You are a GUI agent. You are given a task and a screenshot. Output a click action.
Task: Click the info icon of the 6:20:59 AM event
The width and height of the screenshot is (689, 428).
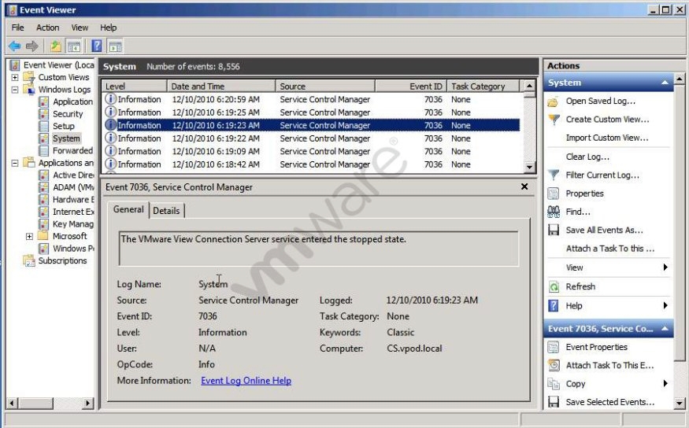111,99
